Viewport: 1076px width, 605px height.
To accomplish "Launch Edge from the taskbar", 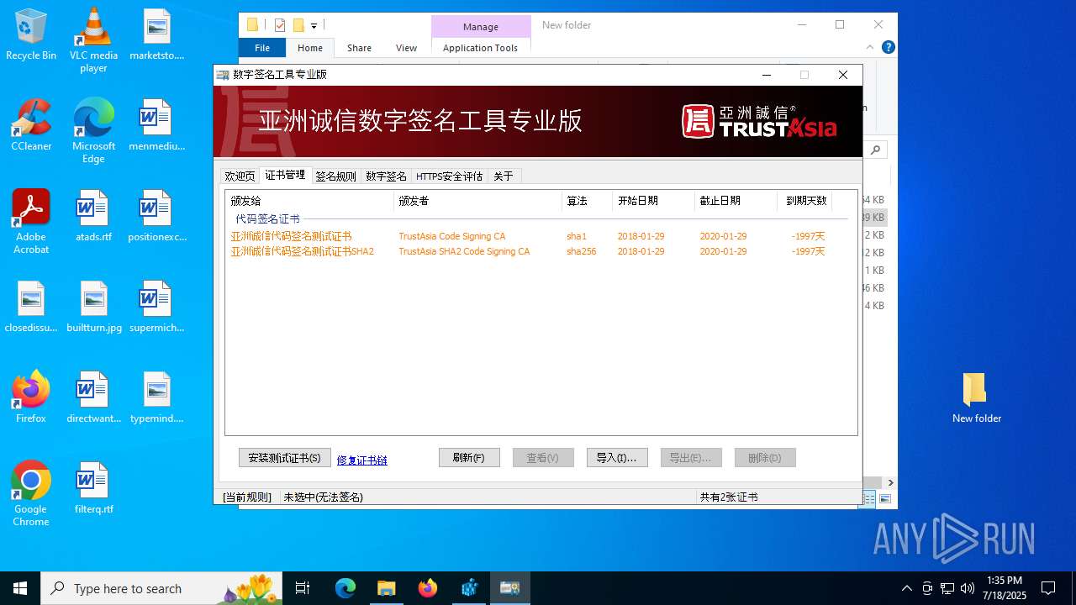I will (345, 588).
